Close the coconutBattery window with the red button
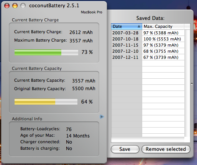This screenshot has width=197, height=165. coord(7,6)
